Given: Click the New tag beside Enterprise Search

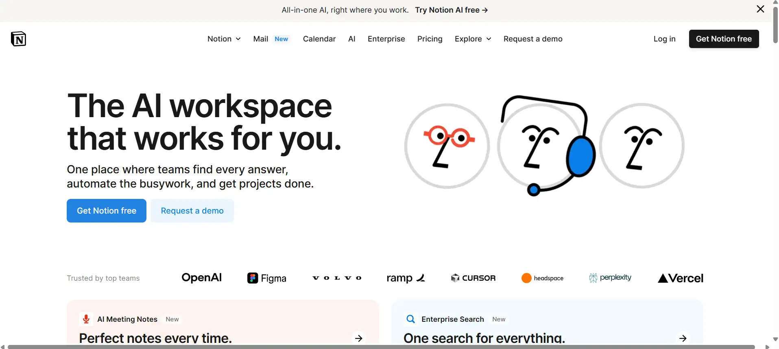Looking at the screenshot, I should (499, 319).
